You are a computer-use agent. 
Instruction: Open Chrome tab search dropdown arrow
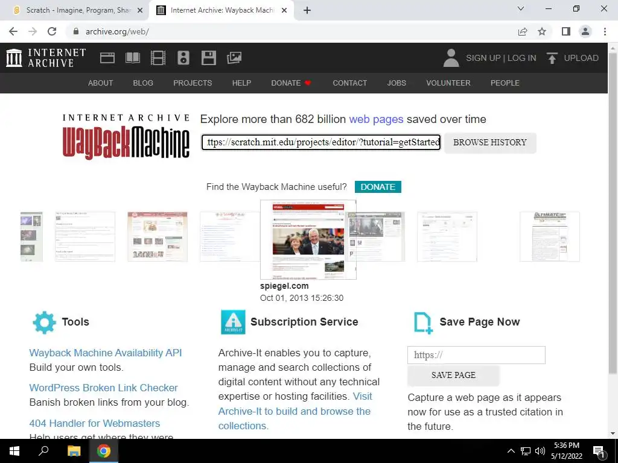(x=521, y=8)
